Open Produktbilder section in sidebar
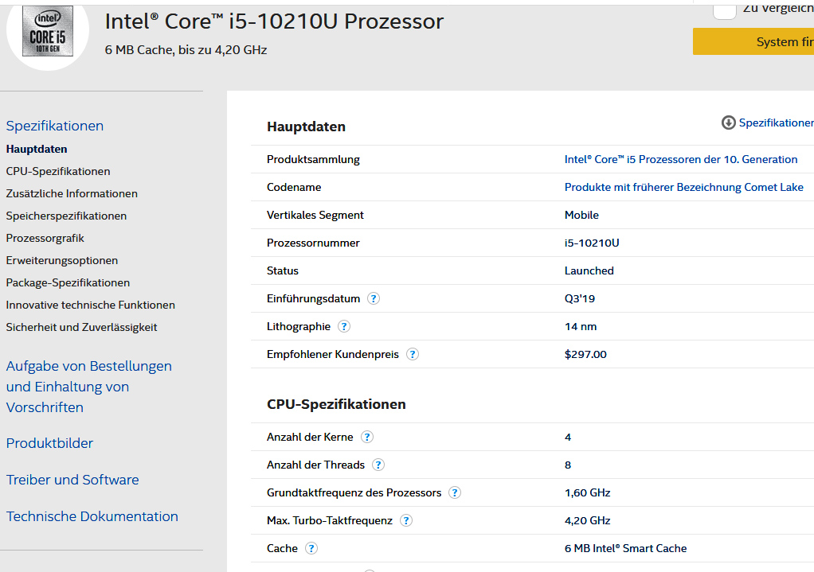The width and height of the screenshot is (814, 572). (x=49, y=443)
